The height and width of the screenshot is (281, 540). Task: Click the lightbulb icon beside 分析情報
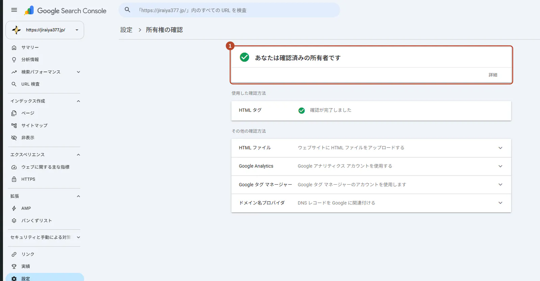(x=14, y=60)
